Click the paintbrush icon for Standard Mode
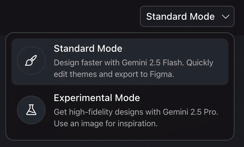Viewport: 244px width, 147px height. pyautogui.click(x=31, y=61)
